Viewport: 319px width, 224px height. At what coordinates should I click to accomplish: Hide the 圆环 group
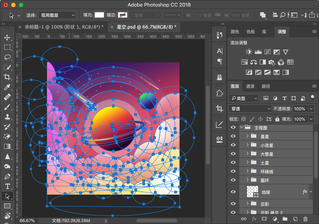[233, 180]
